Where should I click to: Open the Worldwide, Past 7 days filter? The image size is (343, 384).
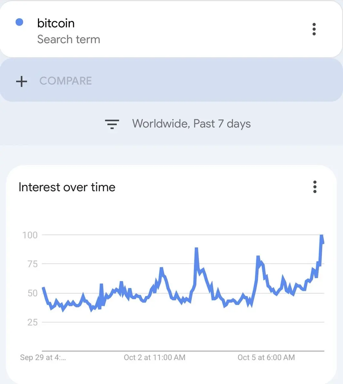[191, 124]
